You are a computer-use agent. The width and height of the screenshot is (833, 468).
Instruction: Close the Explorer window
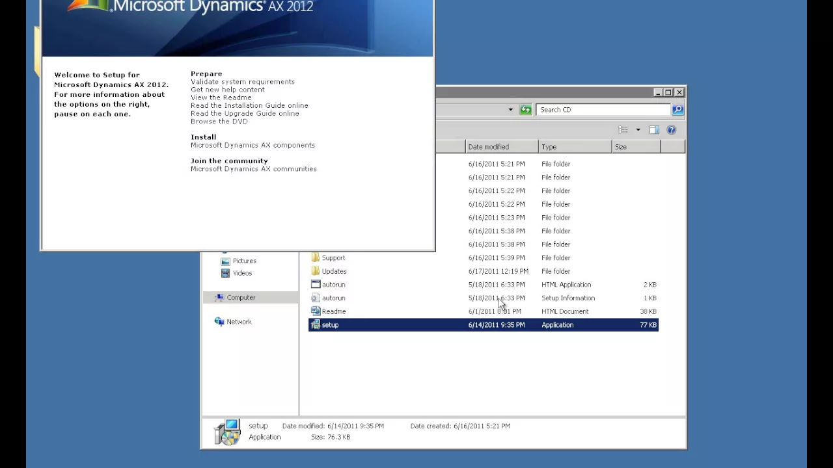[x=679, y=93]
